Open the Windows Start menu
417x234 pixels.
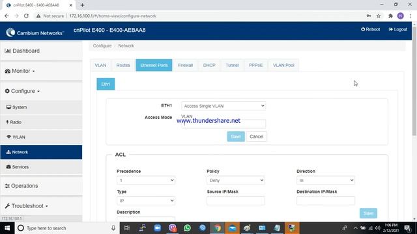pyautogui.click(x=7, y=228)
